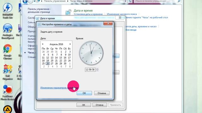
Task: Click the Дата и время heading link
Action: click(x=83, y=10)
